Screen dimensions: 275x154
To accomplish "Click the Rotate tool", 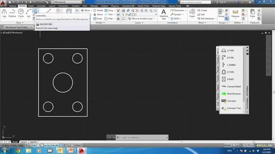I will coord(98,10).
